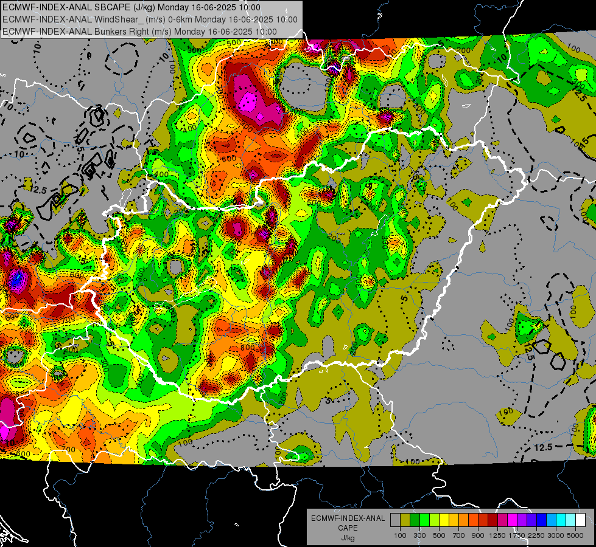Click the Bunkers Right header line

139,32
